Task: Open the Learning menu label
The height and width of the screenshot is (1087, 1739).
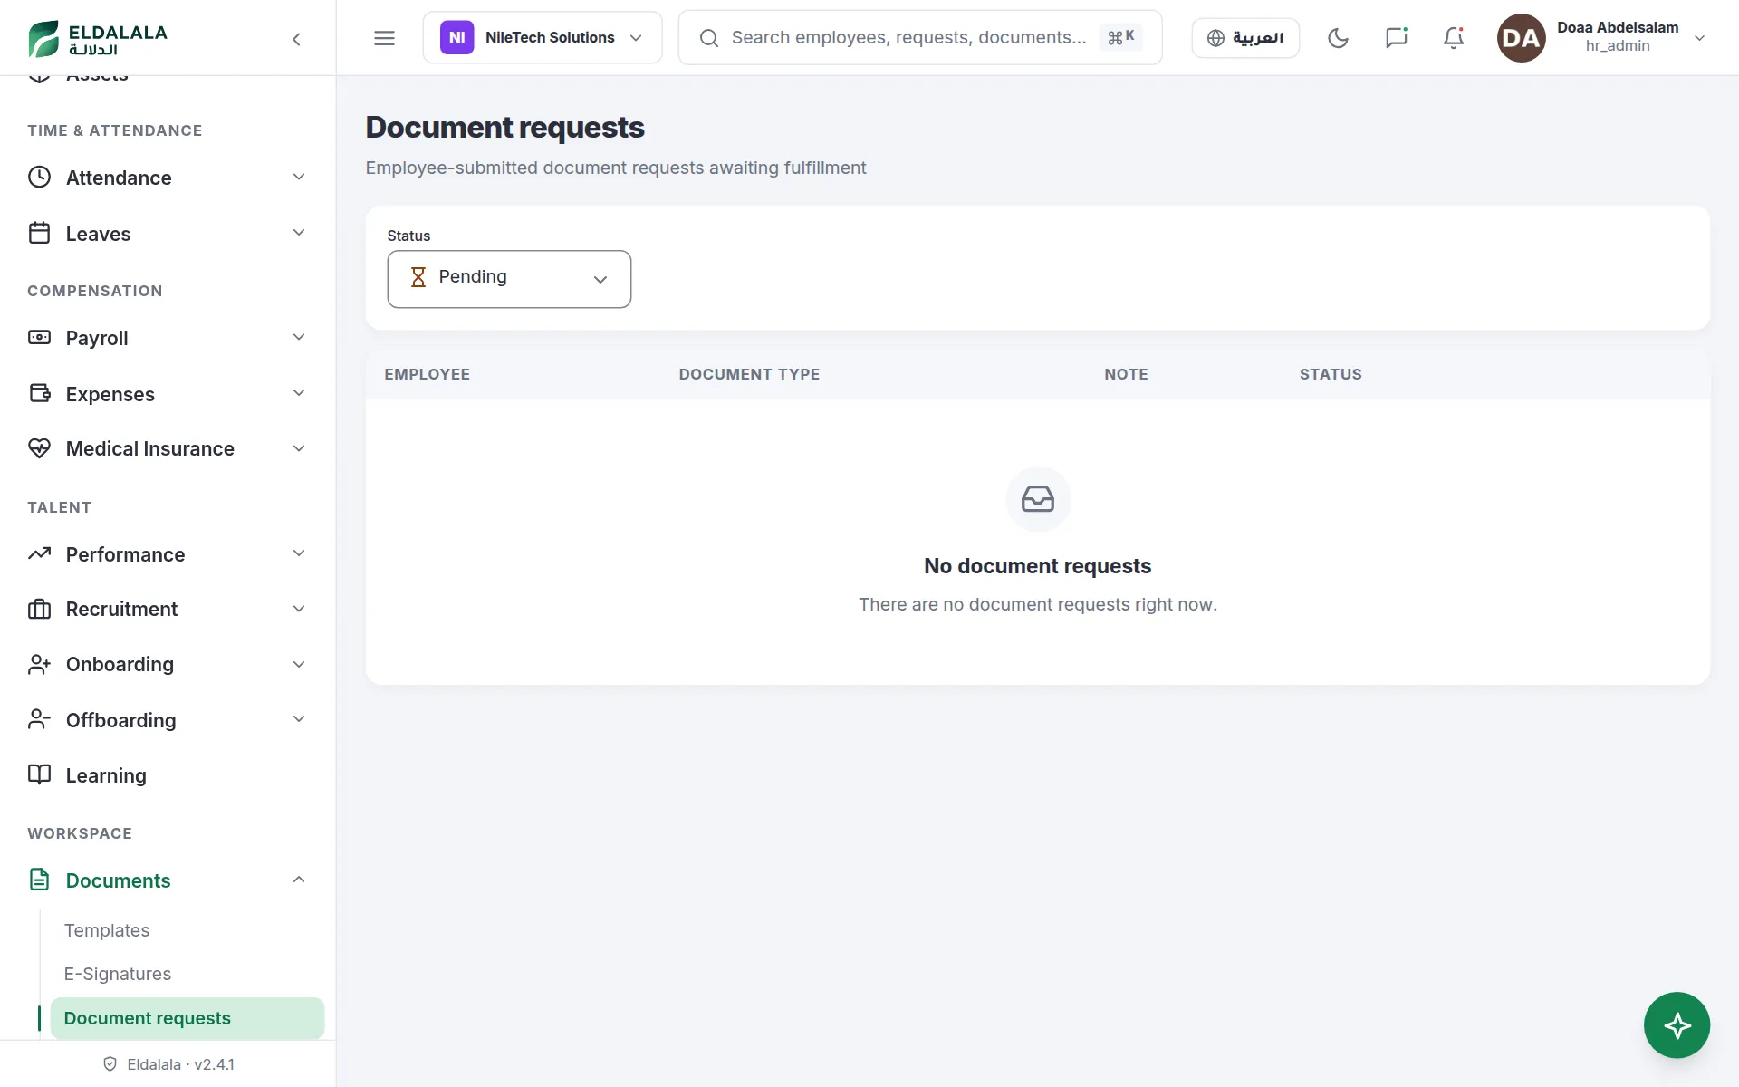Action: 106,775
